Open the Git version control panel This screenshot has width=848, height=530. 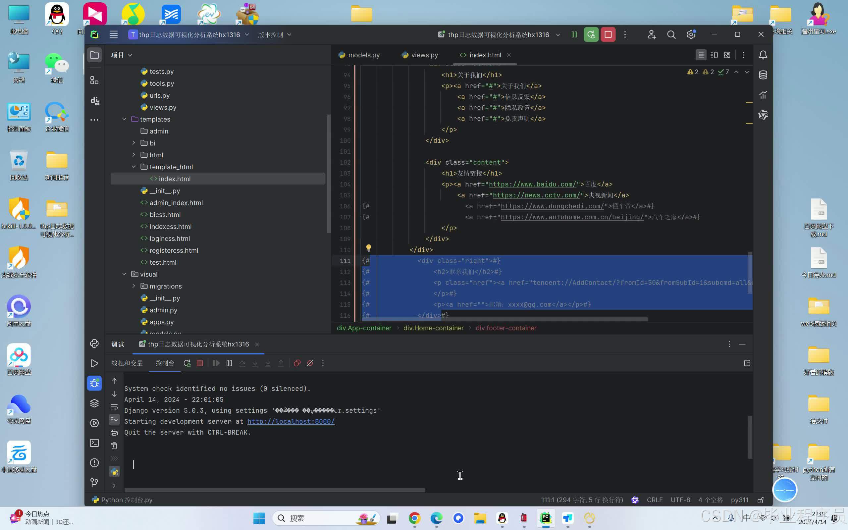tap(94, 483)
